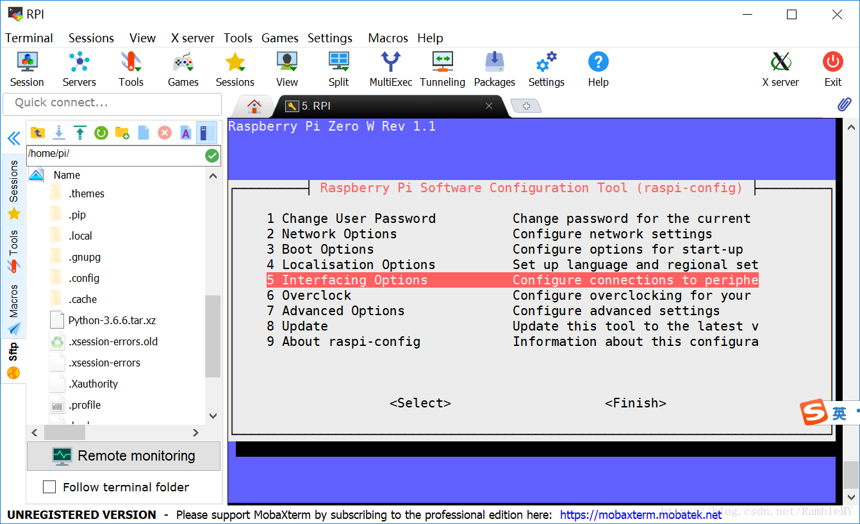
Task: Open the Tools vertical side tab
Action: pos(13,251)
